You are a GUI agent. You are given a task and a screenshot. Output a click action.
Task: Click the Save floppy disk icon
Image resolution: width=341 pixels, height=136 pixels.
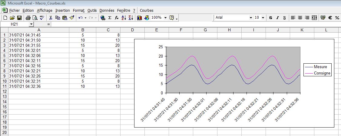[19, 18]
